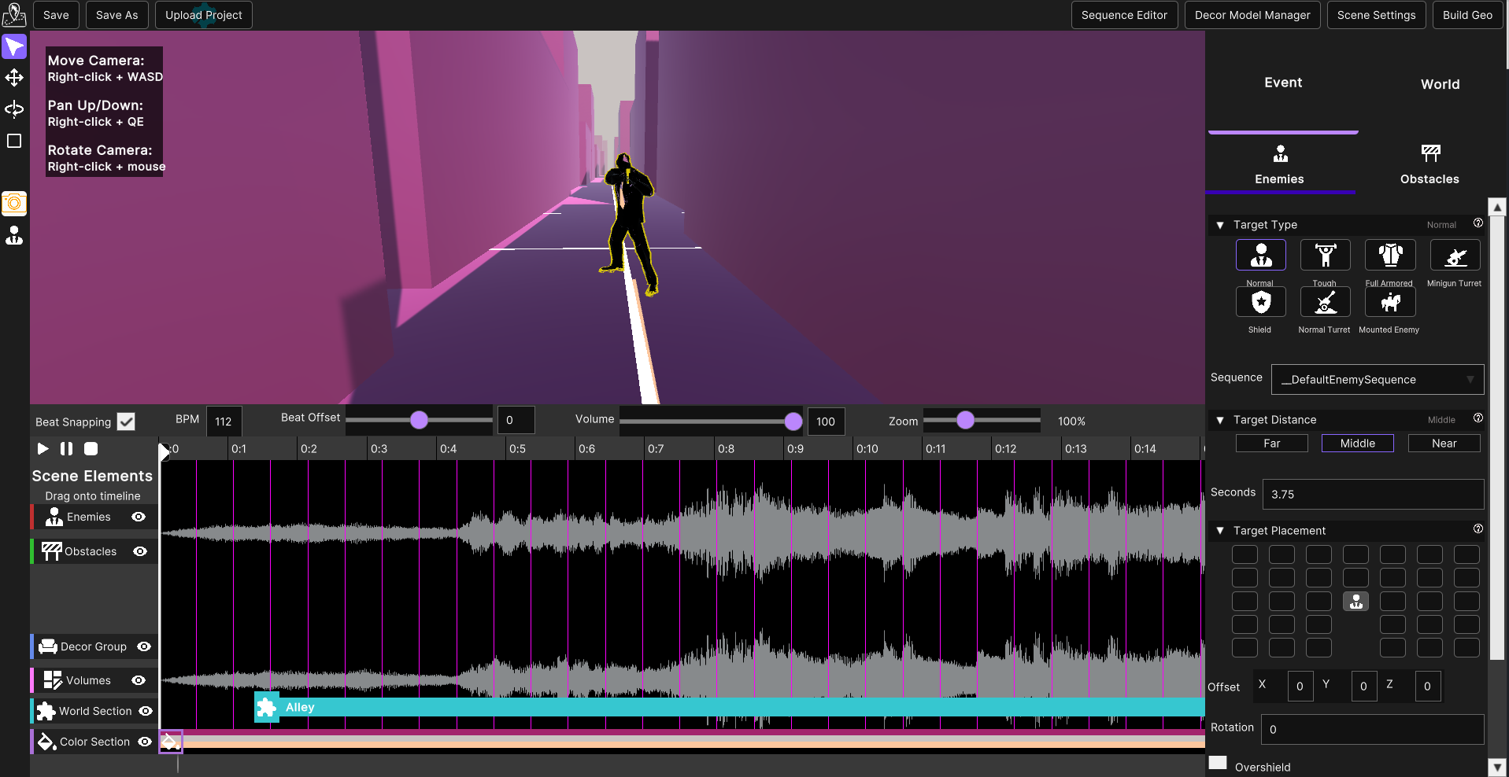The width and height of the screenshot is (1509, 777).
Task: Collapse the Target Type section
Action: click(x=1220, y=225)
